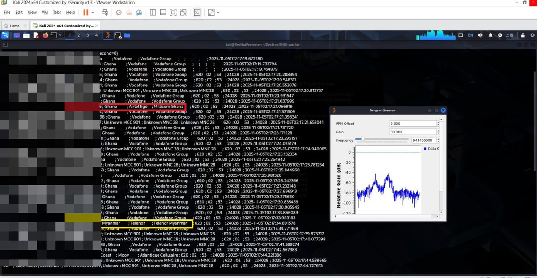Click the stretch guest display icon
537x278 pixels.
pos(211,12)
